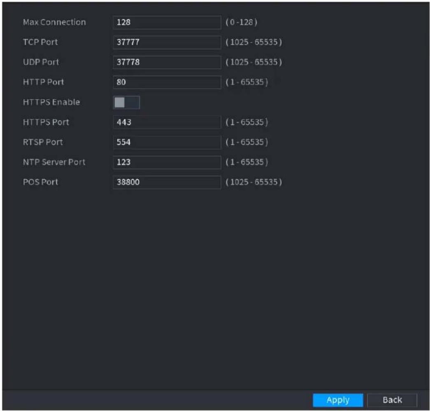Select the POS Port input field
This screenshot has width=430, height=411.
(167, 182)
